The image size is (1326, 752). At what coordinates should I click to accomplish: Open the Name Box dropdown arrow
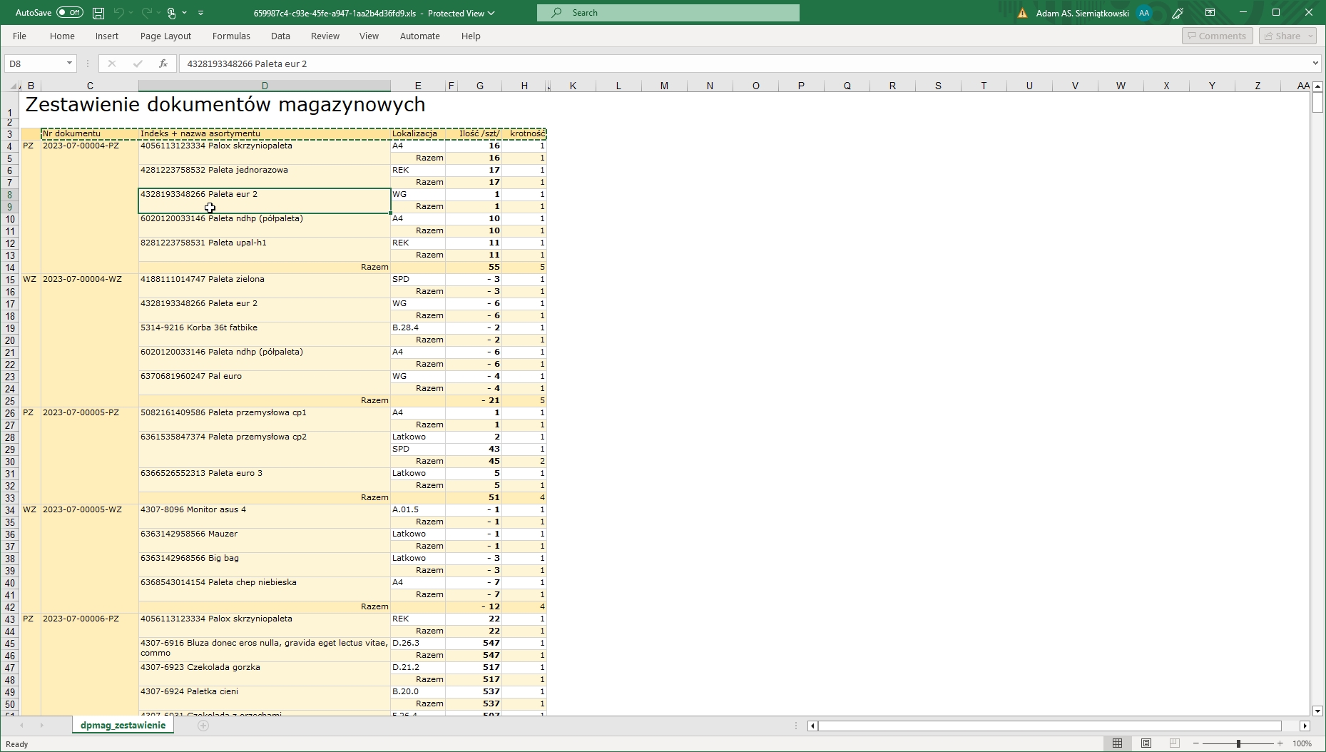click(69, 63)
